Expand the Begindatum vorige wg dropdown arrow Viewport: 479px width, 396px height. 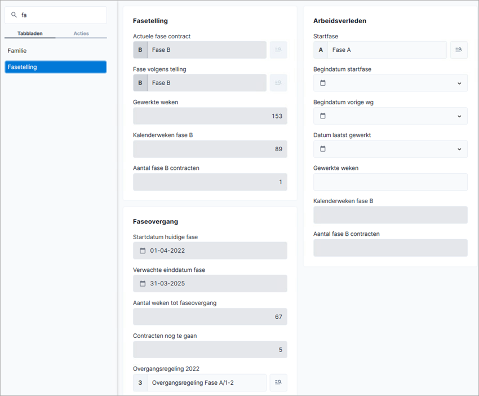click(459, 116)
